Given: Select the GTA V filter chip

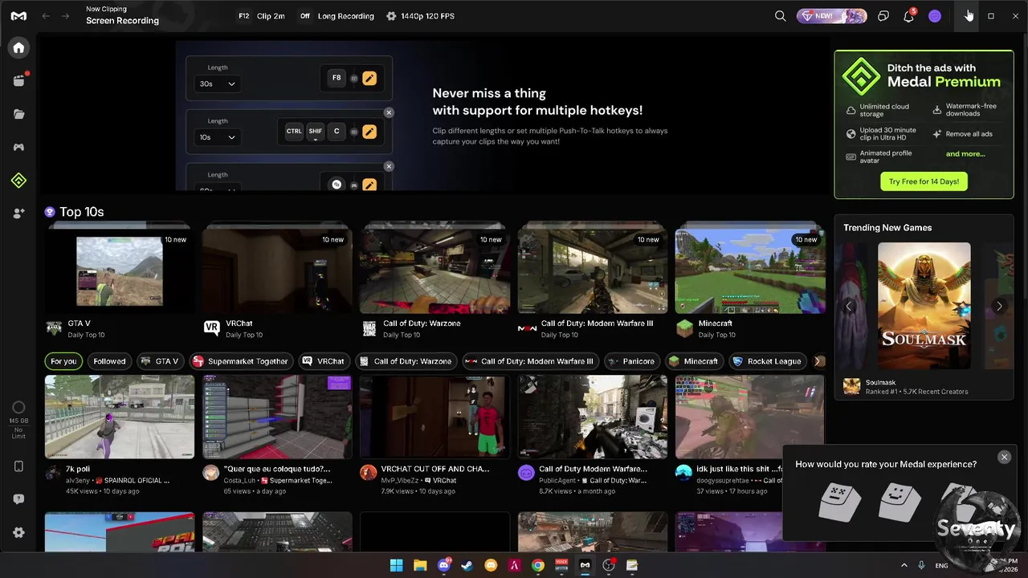Looking at the screenshot, I should click(160, 361).
